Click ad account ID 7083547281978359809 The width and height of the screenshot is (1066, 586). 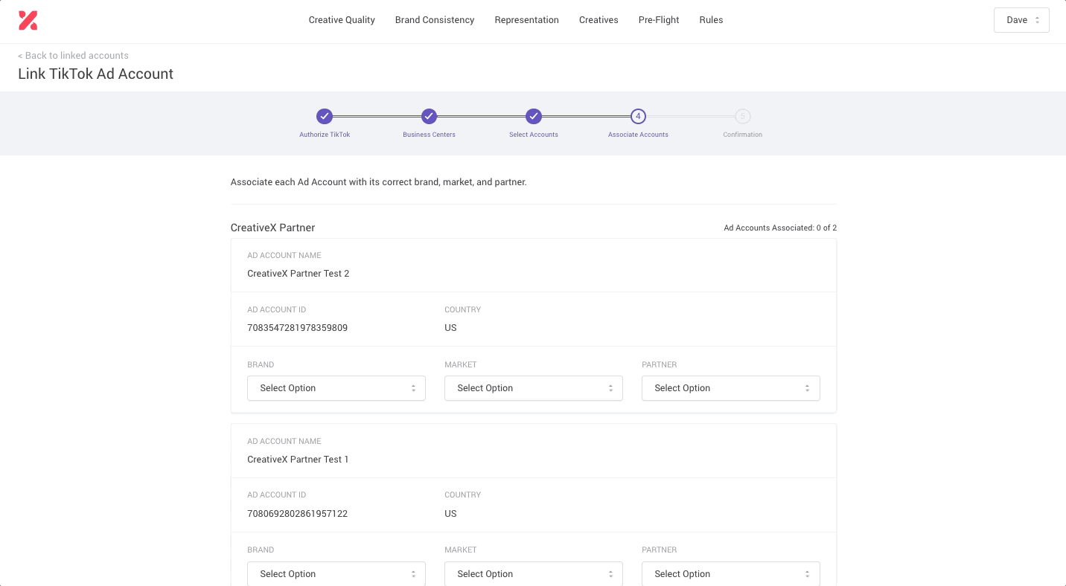297,328
